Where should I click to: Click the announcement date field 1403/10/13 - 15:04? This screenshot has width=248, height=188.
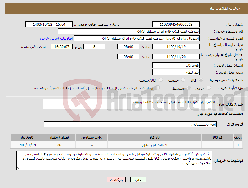click(x=49, y=25)
